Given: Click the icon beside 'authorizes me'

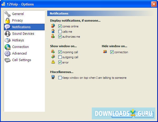Looking at the screenshot, I should point(53,36).
